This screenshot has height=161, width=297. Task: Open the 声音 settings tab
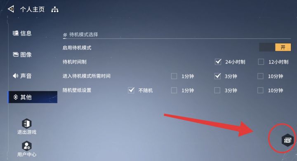point(22,76)
